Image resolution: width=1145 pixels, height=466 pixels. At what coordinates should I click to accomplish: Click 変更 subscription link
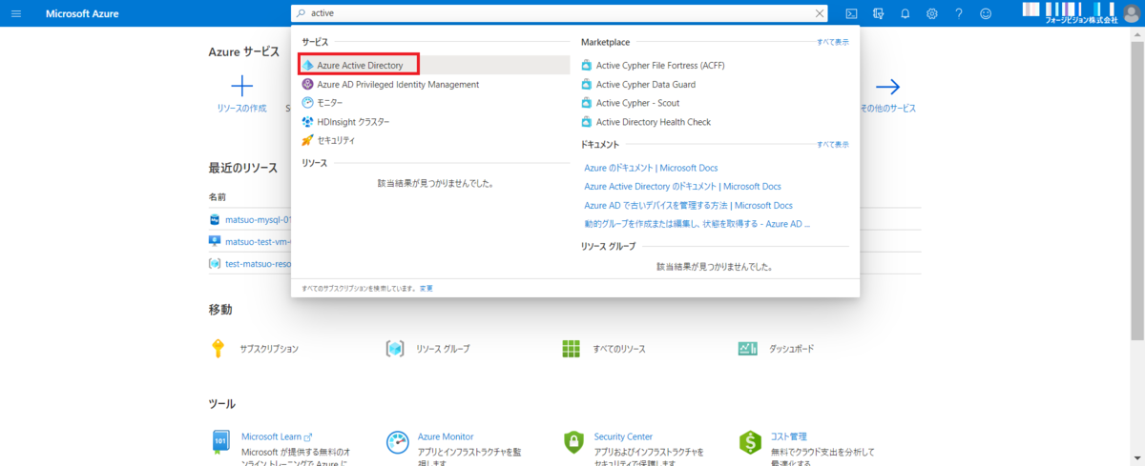tap(426, 288)
